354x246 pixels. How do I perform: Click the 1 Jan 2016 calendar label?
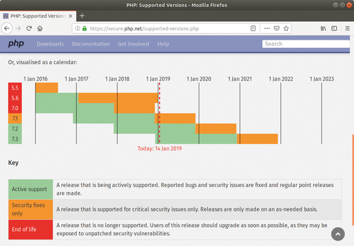click(35, 79)
